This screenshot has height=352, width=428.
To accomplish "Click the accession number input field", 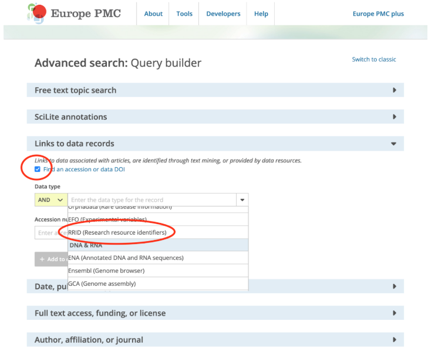I will click(51, 232).
